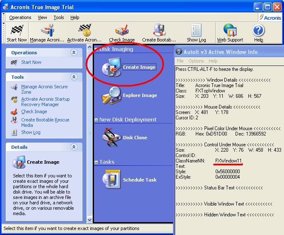Open the Operations menu
The width and height of the screenshot is (284, 235).
click(x=20, y=17)
